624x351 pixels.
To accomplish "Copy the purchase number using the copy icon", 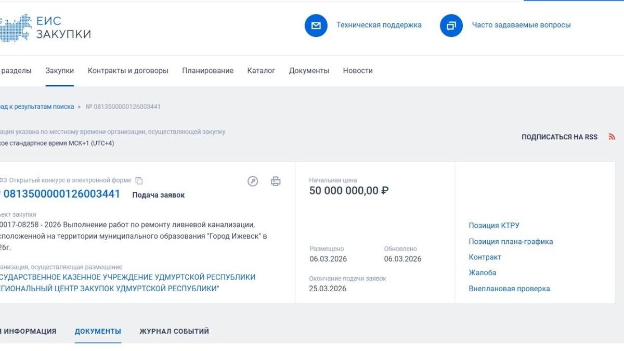I will (138, 180).
